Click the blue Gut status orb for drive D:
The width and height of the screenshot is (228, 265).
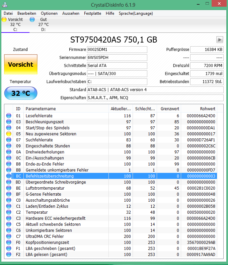click(32, 19)
